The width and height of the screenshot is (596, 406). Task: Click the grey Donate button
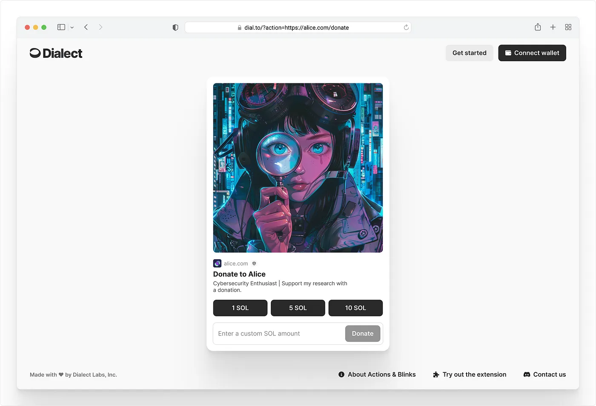click(x=363, y=334)
